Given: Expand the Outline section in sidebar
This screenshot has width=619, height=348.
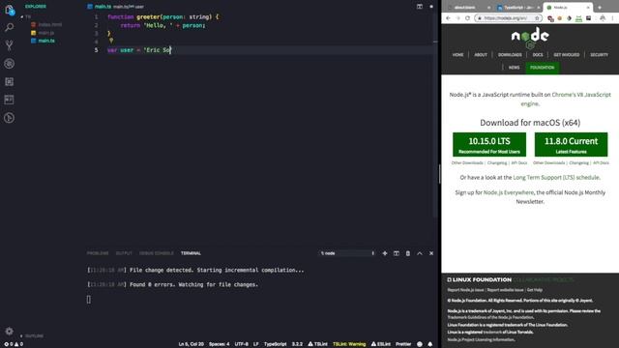Looking at the screenshot, I should 32,335.
